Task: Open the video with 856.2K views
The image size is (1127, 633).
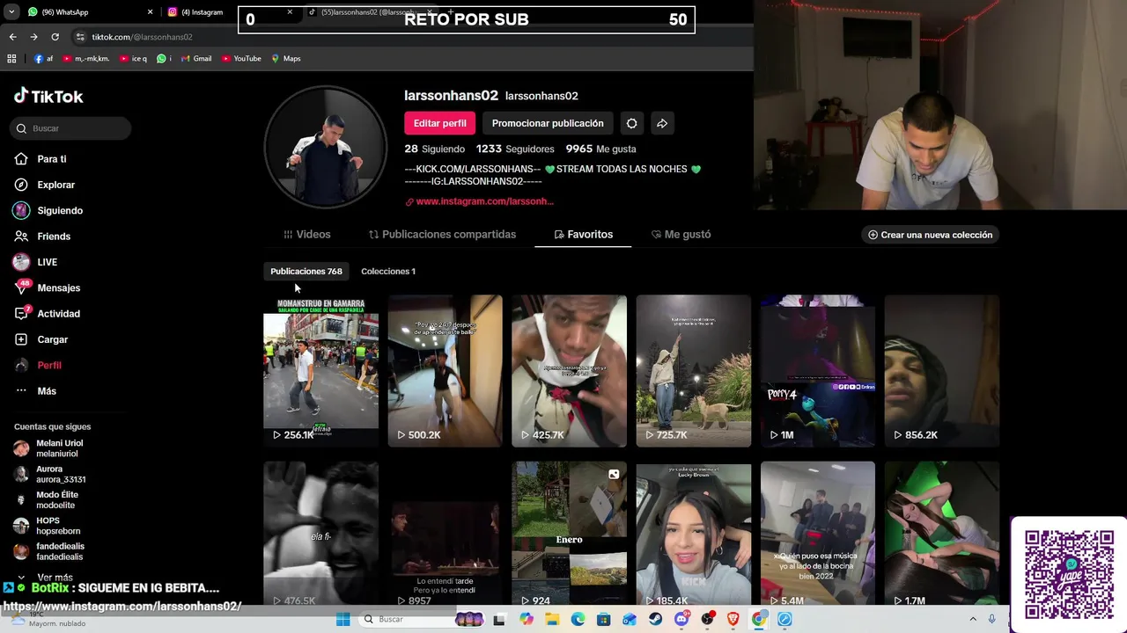Action: tap(941, 371)
